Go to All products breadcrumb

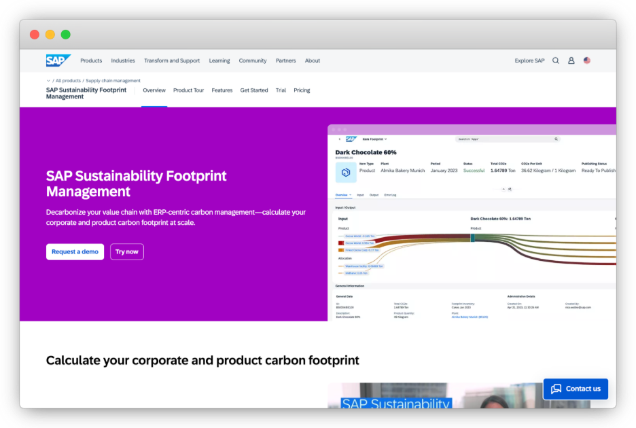[68, 81]
